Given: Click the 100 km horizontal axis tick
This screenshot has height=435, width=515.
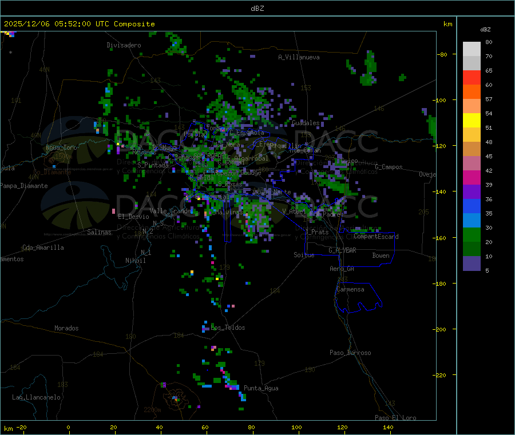Looking at the screenshot, I should (296, 427).
